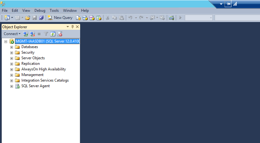Open the Undo history dropdown arrow

coord(136,18)
